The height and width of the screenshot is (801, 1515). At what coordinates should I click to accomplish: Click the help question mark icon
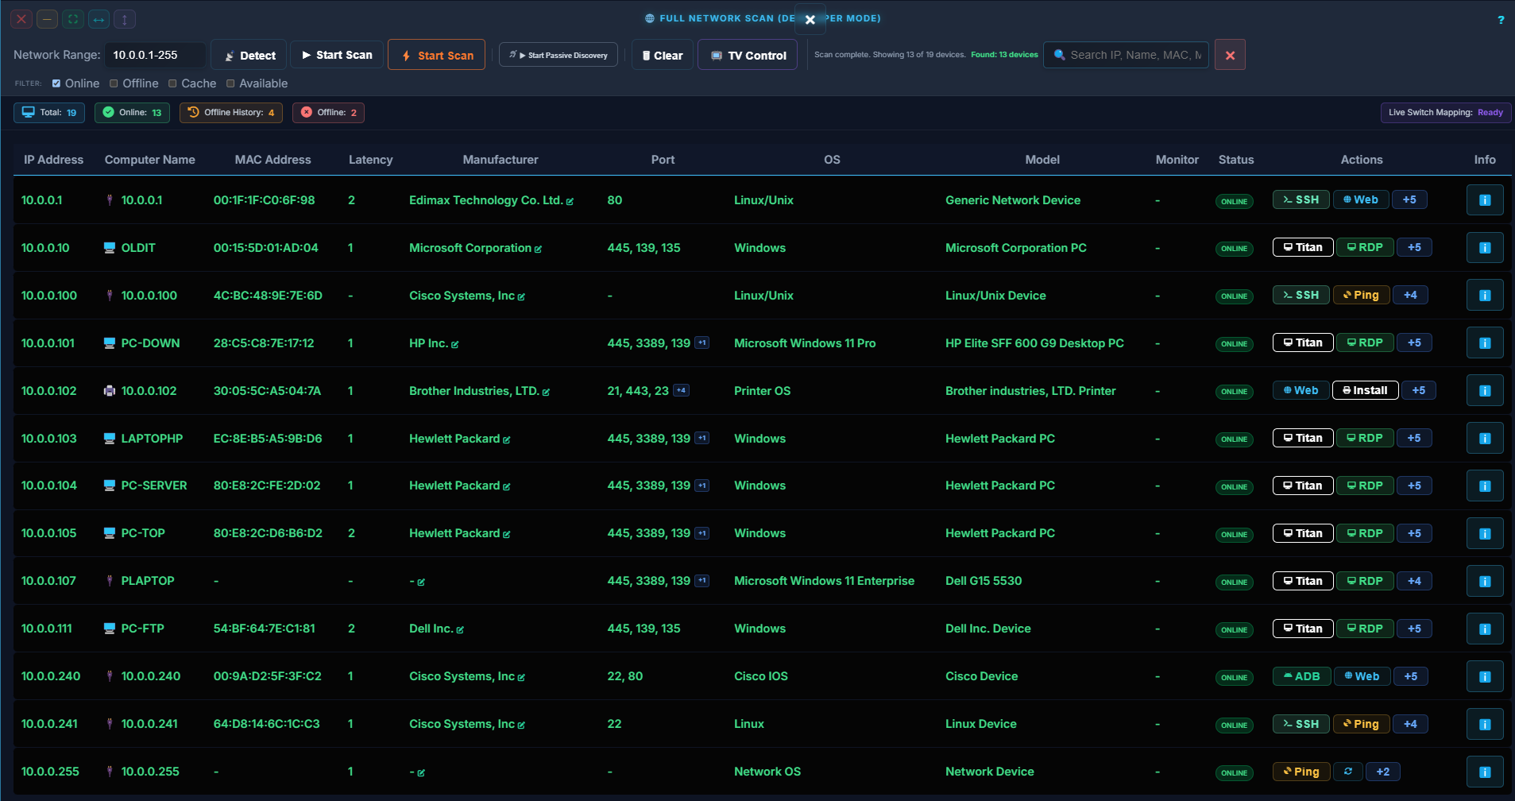coord(1501,20)
